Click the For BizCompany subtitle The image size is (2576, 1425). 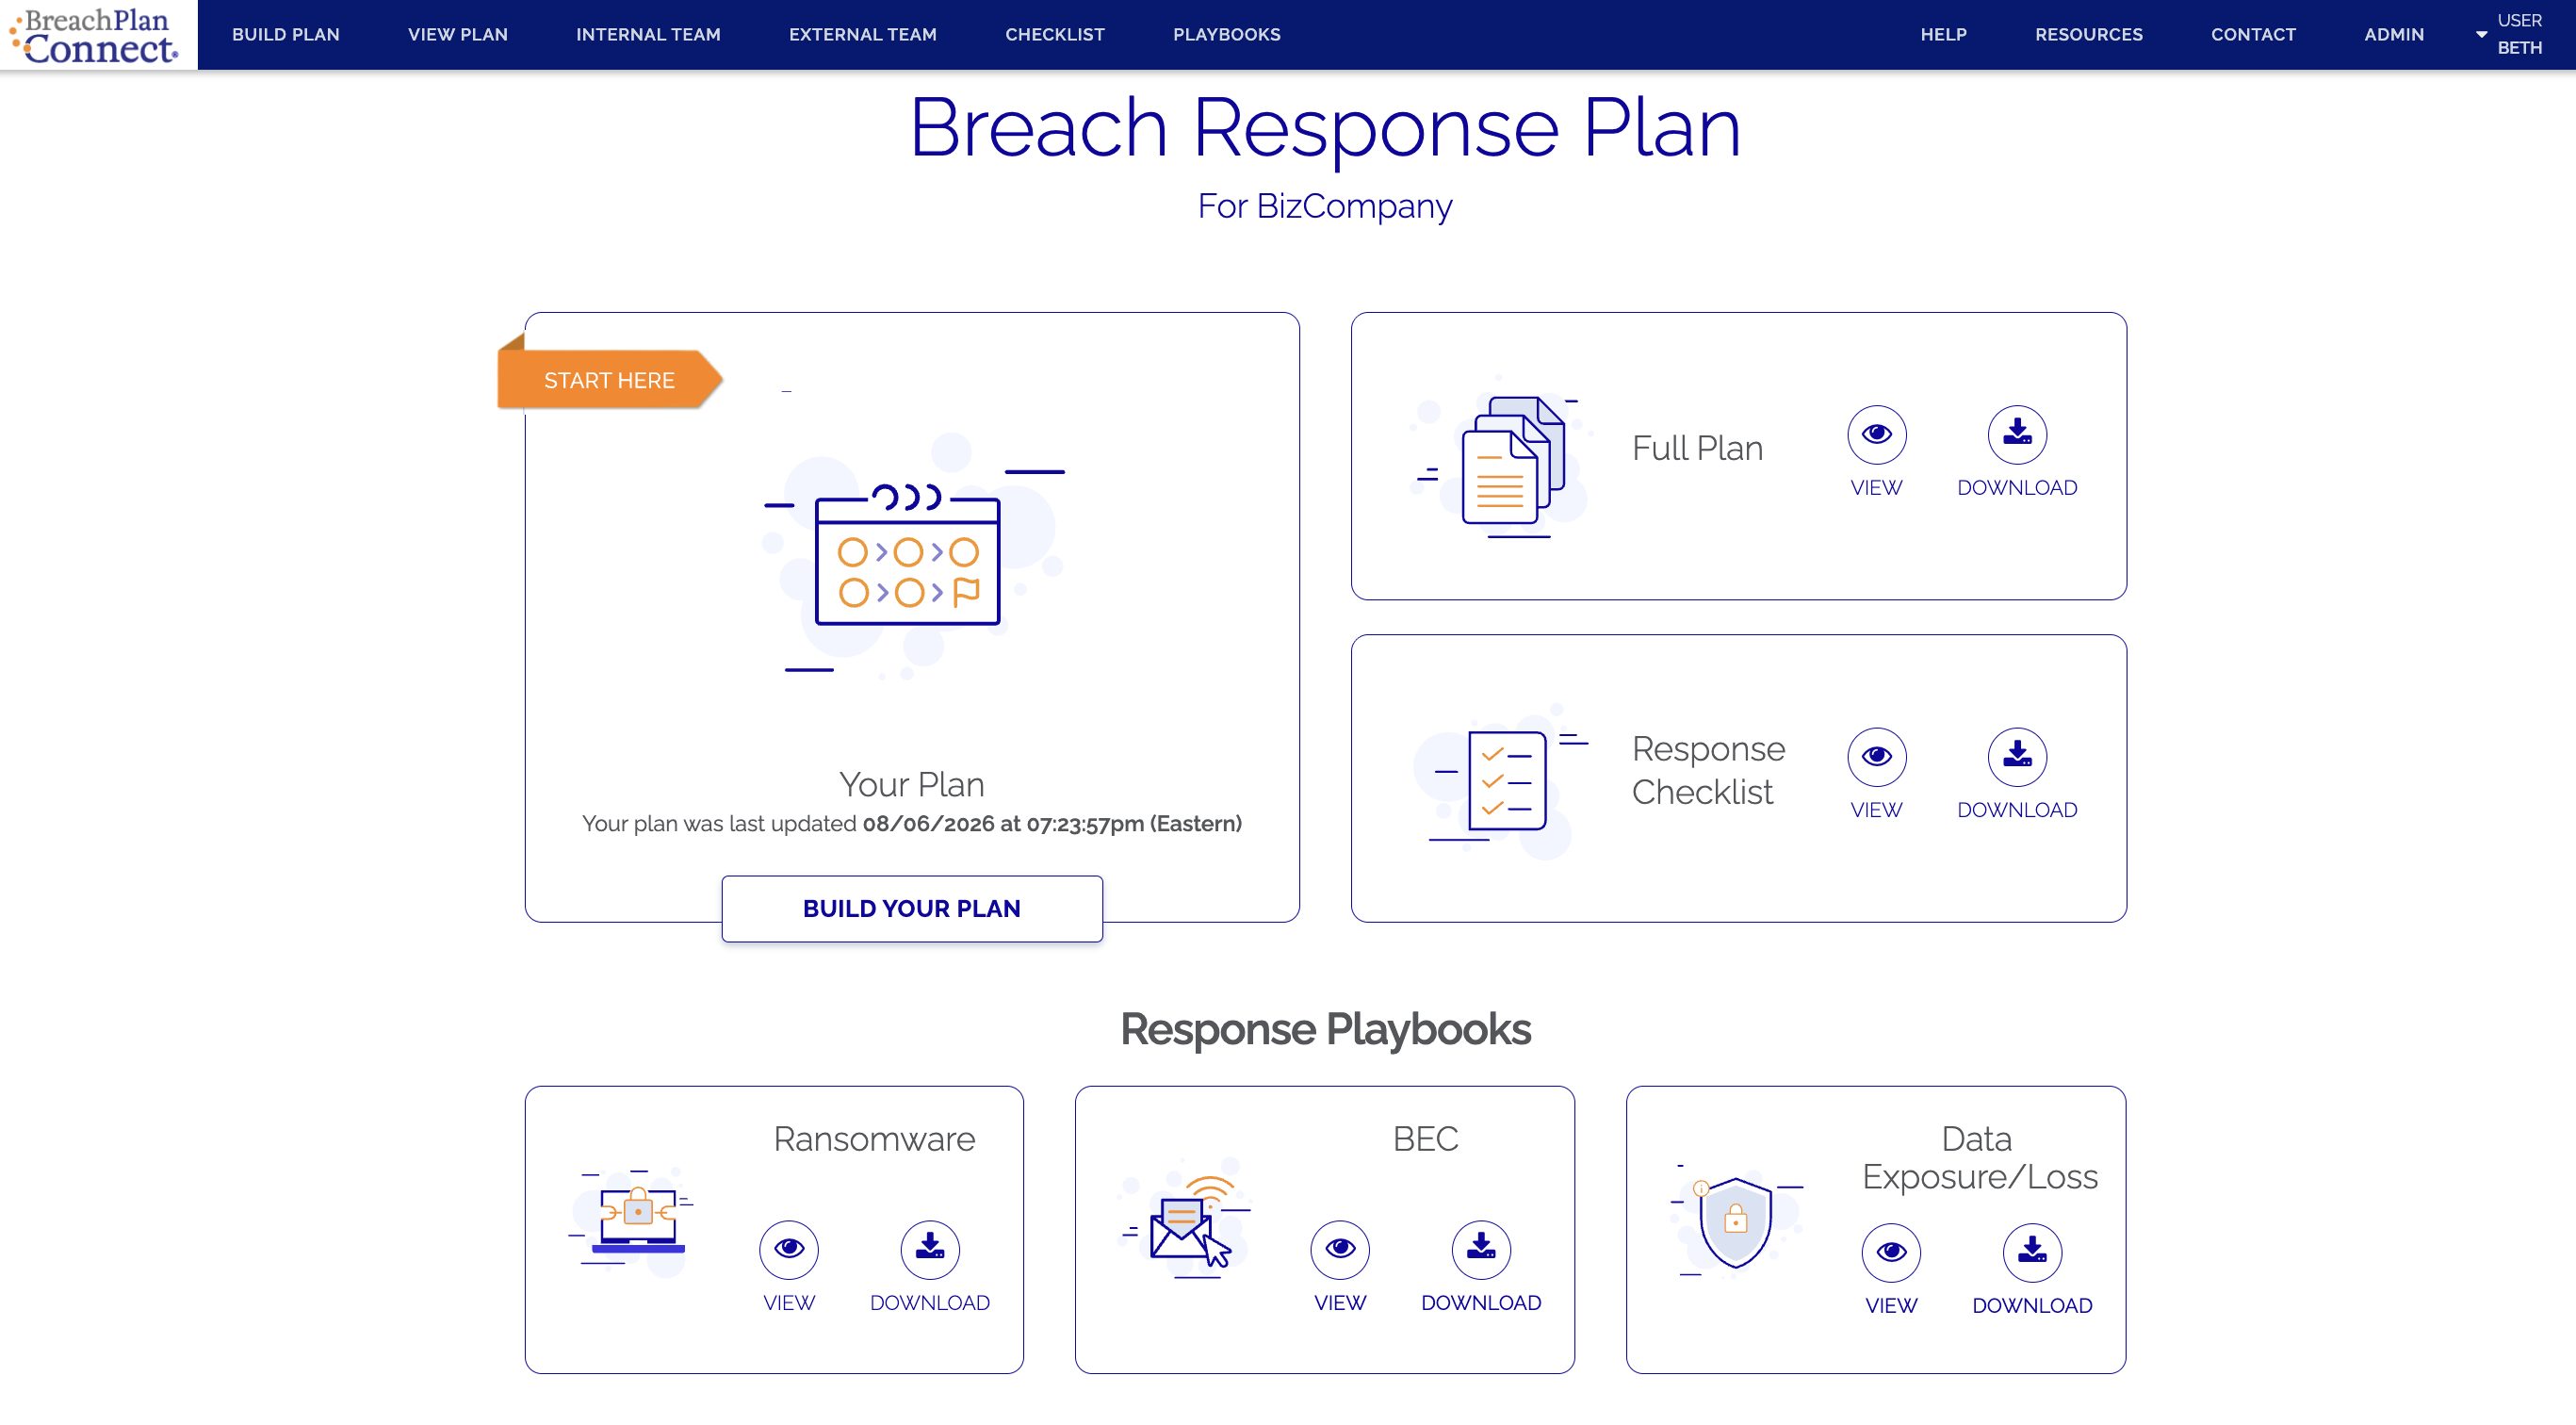coord(1325,206)
